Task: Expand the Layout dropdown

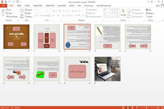Action: point(29,10)
